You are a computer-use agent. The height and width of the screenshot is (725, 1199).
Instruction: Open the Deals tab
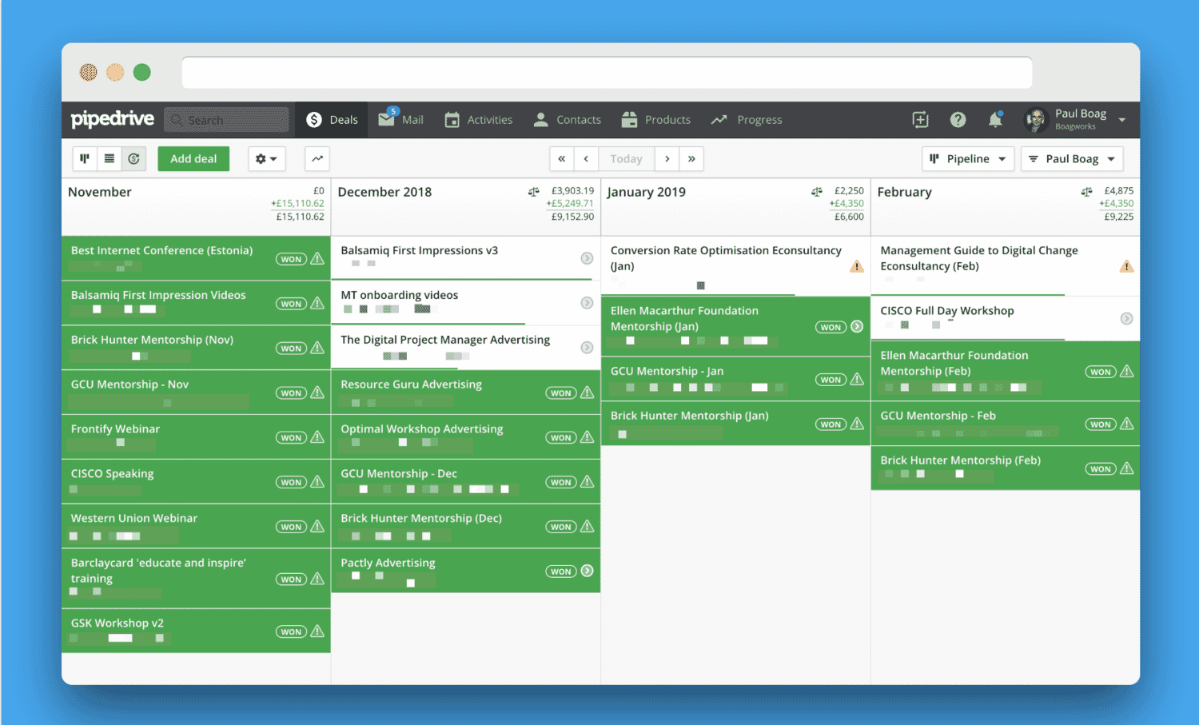coord(332,120)
